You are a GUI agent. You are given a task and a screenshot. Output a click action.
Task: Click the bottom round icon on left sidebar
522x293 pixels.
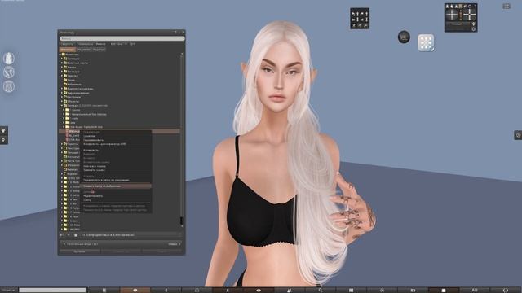(x=9, y=86)
